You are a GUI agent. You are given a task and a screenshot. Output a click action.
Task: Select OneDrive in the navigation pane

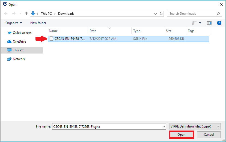pyautogui.click(x=19, y=42)
